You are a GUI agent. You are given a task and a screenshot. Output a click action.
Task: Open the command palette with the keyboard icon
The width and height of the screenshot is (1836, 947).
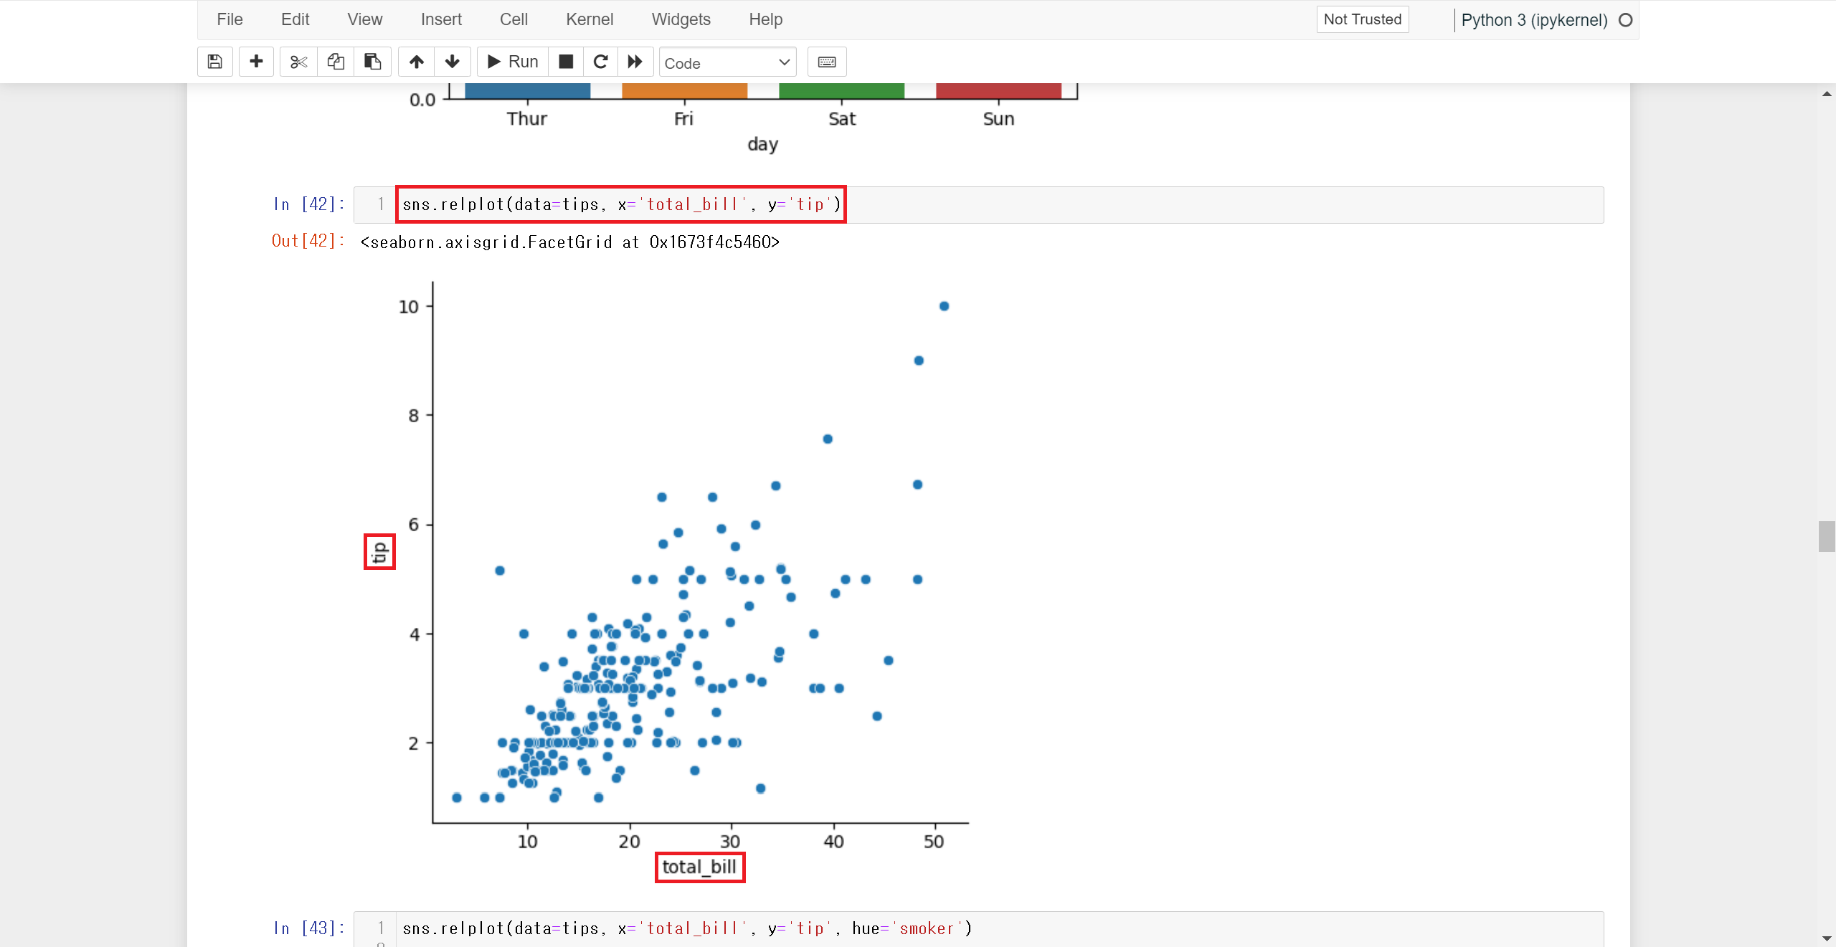(827, 62)
